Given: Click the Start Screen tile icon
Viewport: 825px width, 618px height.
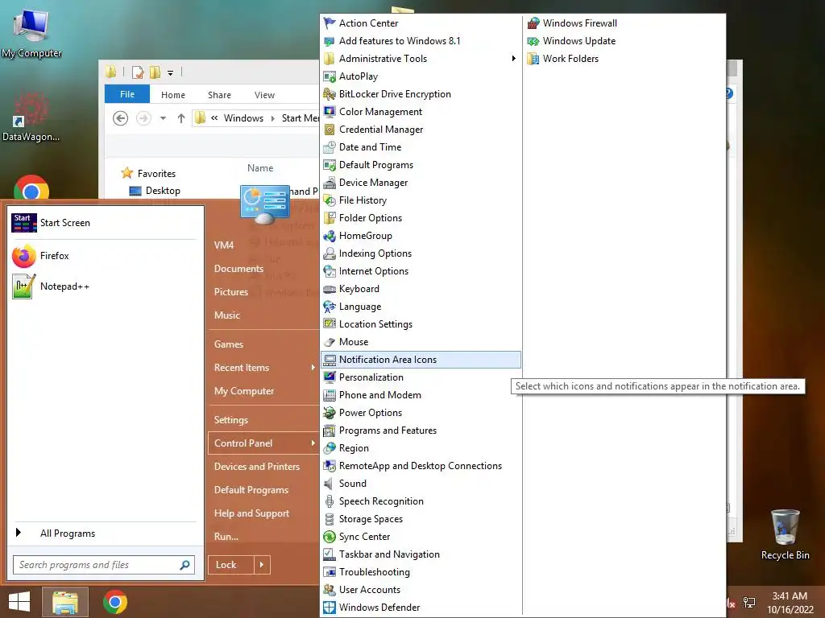Looking at the screenshot, I should tap(23, 223).
